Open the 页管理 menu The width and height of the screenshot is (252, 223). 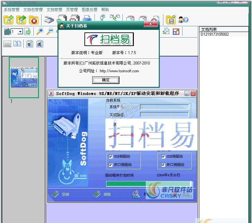(72, 10)
